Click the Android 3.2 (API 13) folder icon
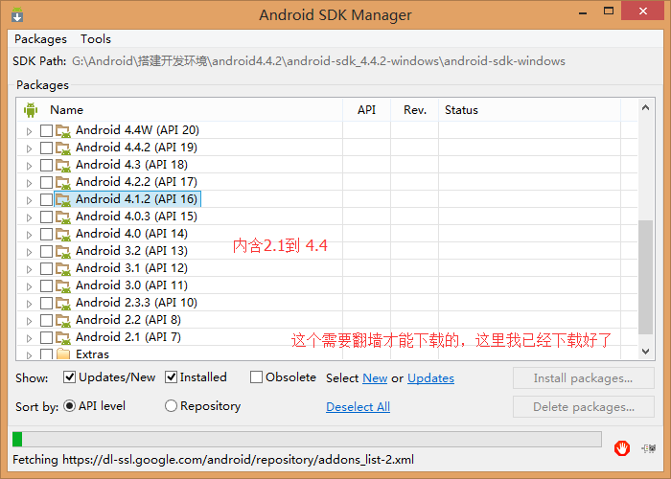The image size is (671, 479). click(63, 251)
